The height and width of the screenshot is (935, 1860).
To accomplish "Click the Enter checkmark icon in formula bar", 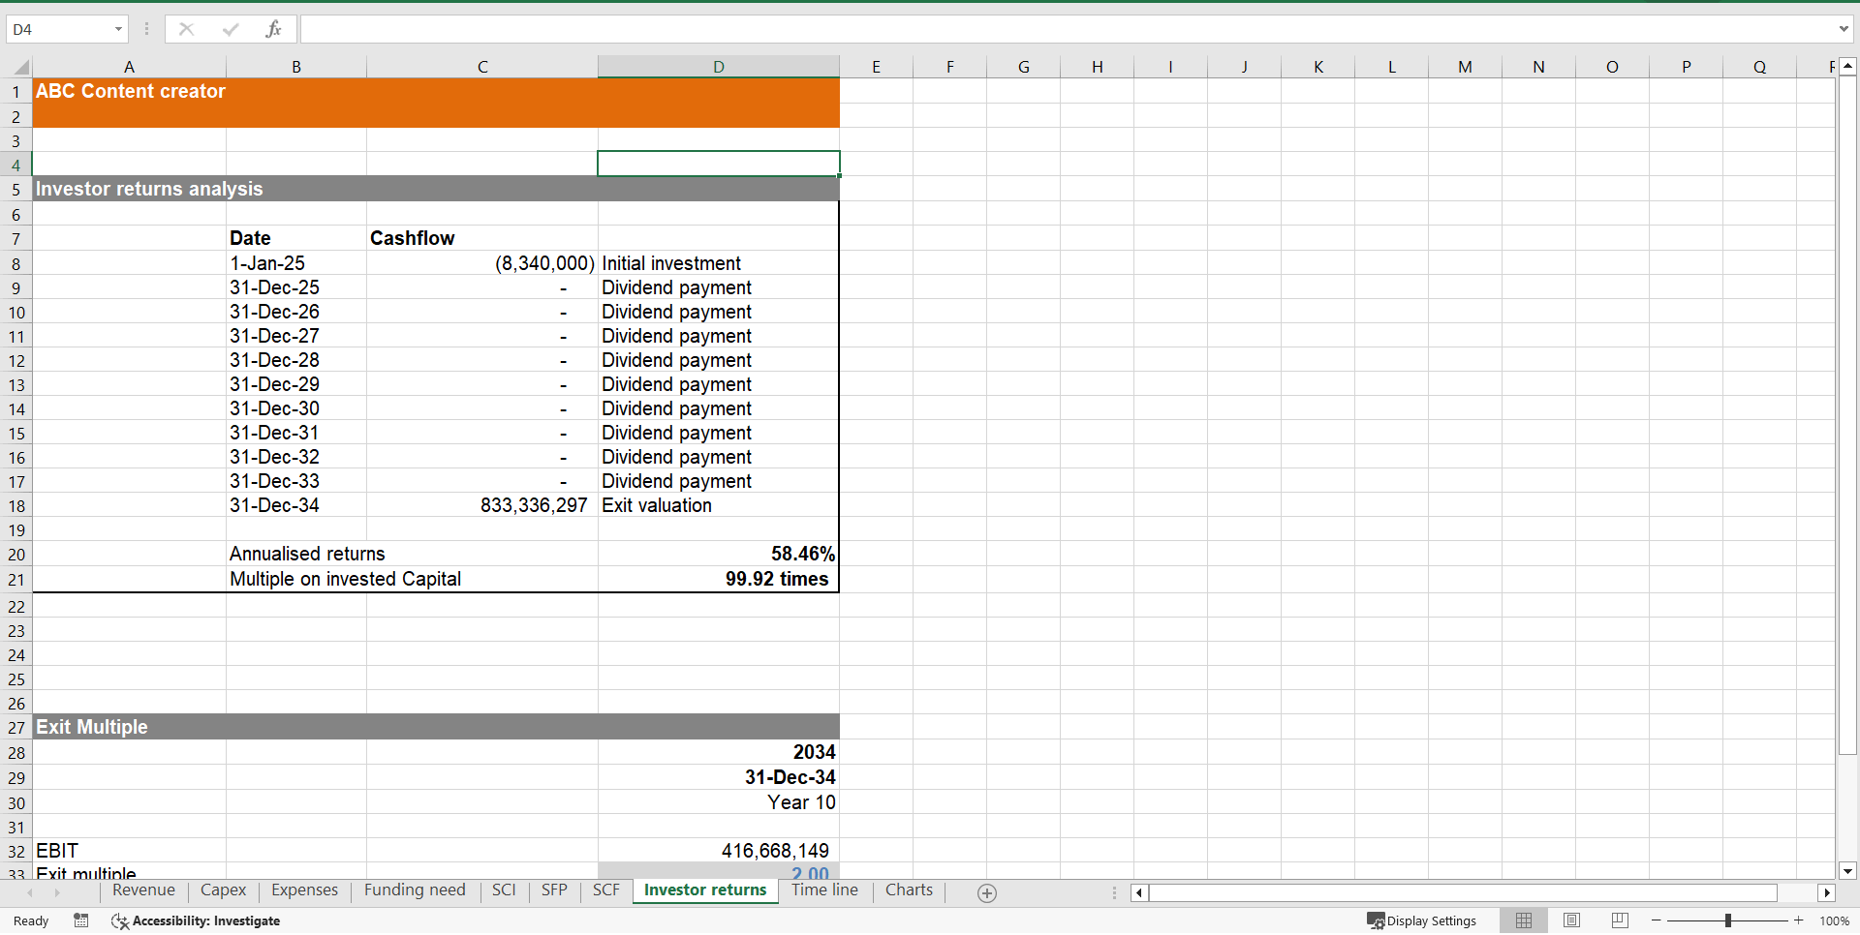I will (x=230, y=29).
